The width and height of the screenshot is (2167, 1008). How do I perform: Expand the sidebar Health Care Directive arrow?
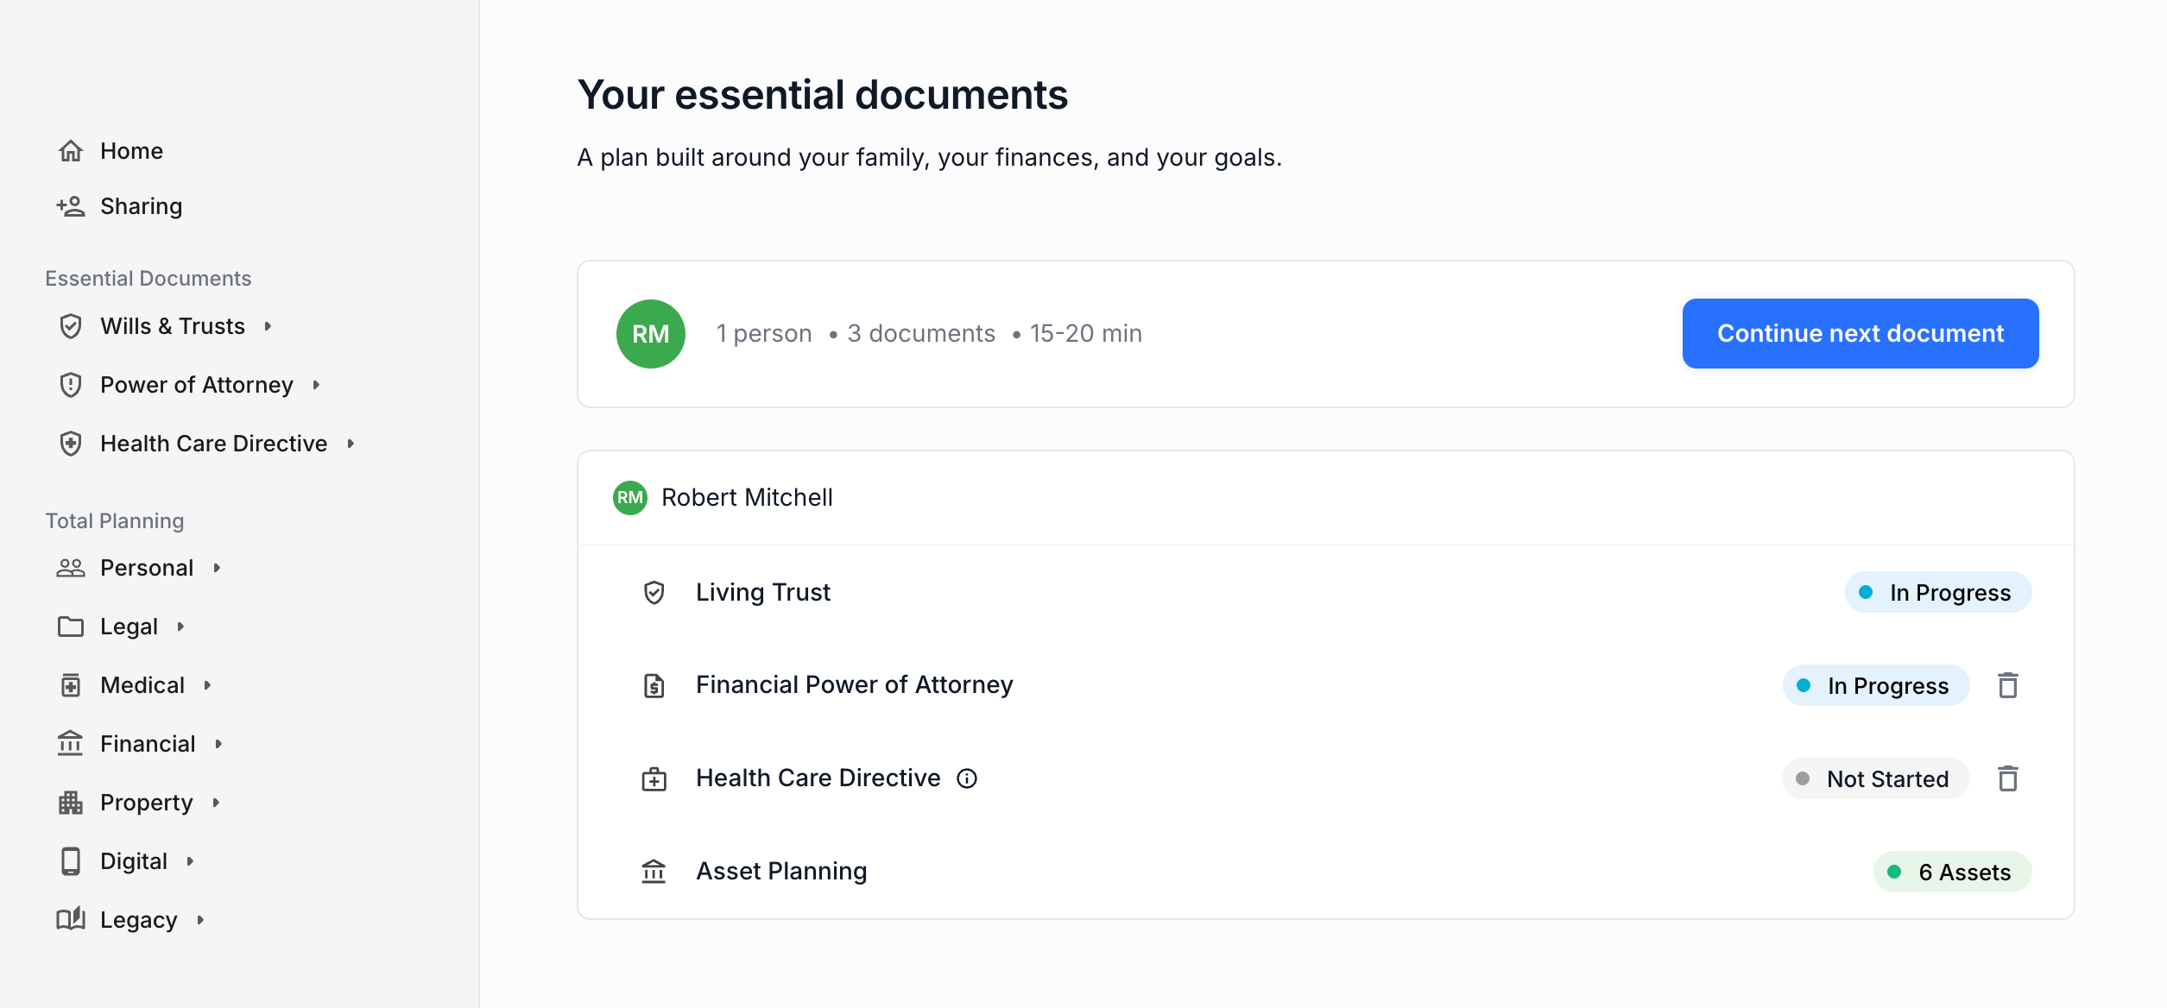coord(351,444)
